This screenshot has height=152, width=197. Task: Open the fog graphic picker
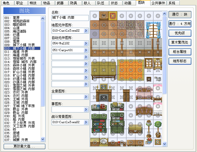[x=86, y=109]
